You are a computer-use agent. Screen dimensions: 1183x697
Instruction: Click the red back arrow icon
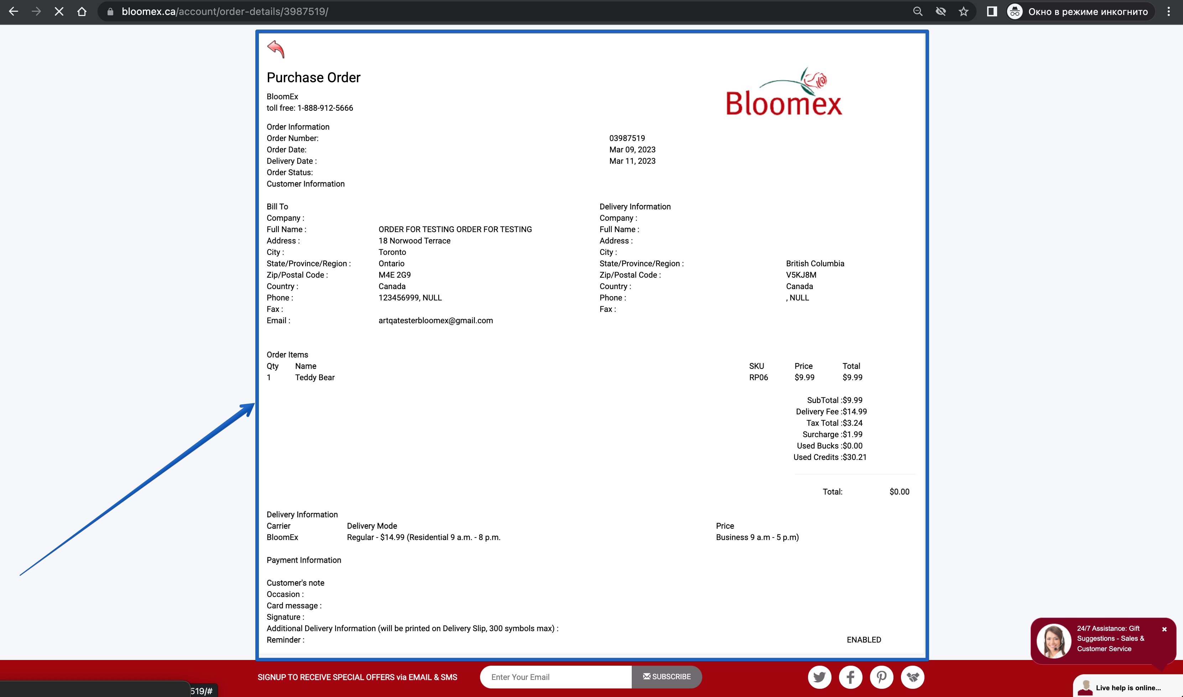(x=276, y=49)
